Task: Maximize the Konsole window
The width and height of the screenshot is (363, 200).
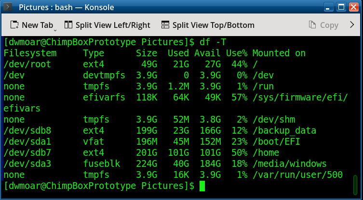Action: [x=341, y=8]
